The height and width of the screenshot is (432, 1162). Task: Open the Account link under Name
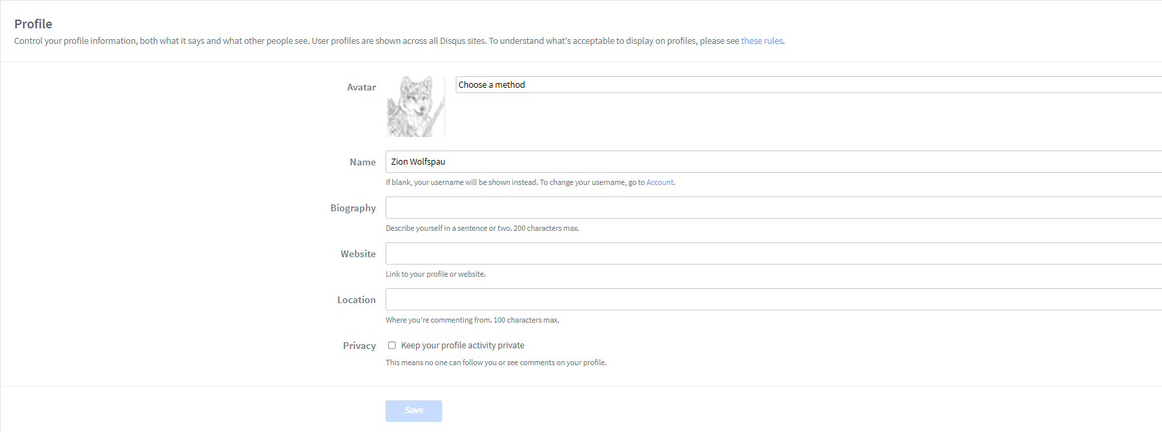(x=660, y=182)
